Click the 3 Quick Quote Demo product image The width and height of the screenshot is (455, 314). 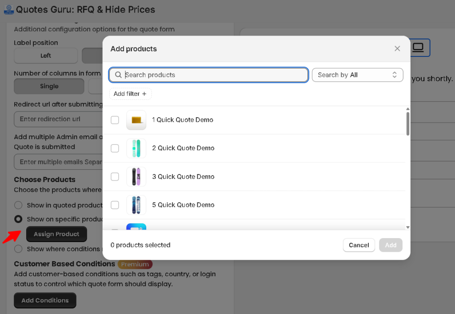[x=136, y=177]
